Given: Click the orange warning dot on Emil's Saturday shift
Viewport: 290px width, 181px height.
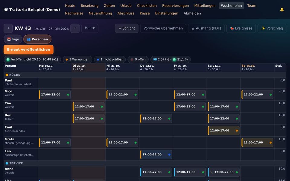Looking at the screenshot, I should (x=237, y=131).
